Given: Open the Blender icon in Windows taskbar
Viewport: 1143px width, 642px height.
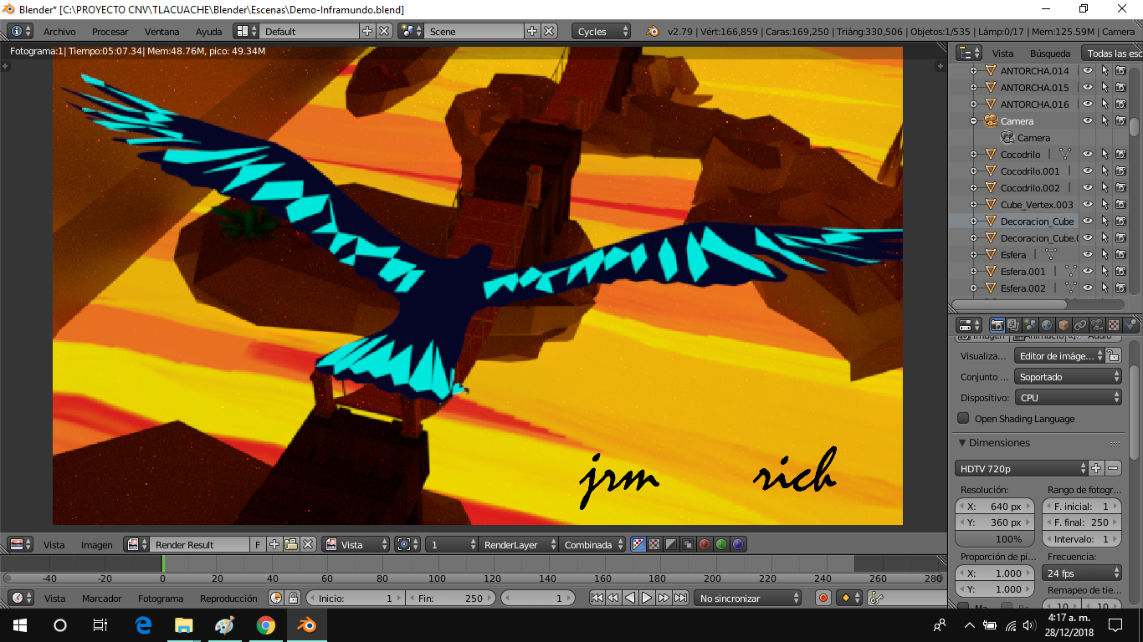Looking at the screenshot, I should click(308, 624).
